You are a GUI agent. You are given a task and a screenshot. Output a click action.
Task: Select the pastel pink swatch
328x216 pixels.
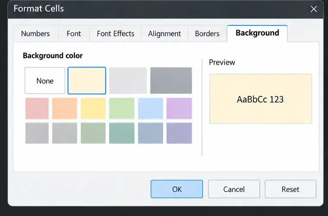coord(37,108)
